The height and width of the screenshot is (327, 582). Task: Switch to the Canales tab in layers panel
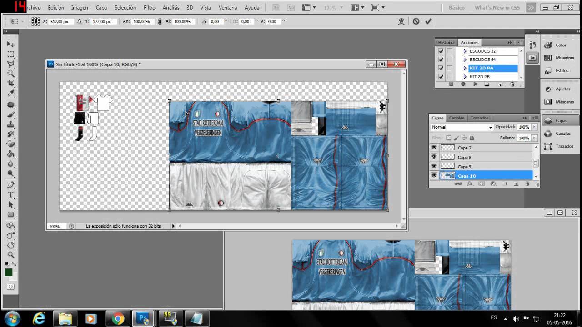pyautogui.click(x=457, y=118)
